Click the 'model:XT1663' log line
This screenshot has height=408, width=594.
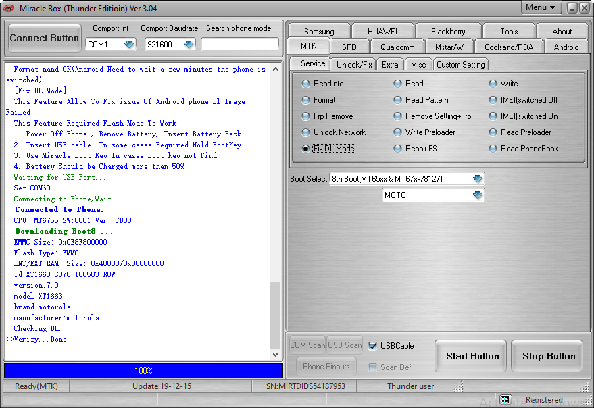pyautogui.click(x=39, y=296)
